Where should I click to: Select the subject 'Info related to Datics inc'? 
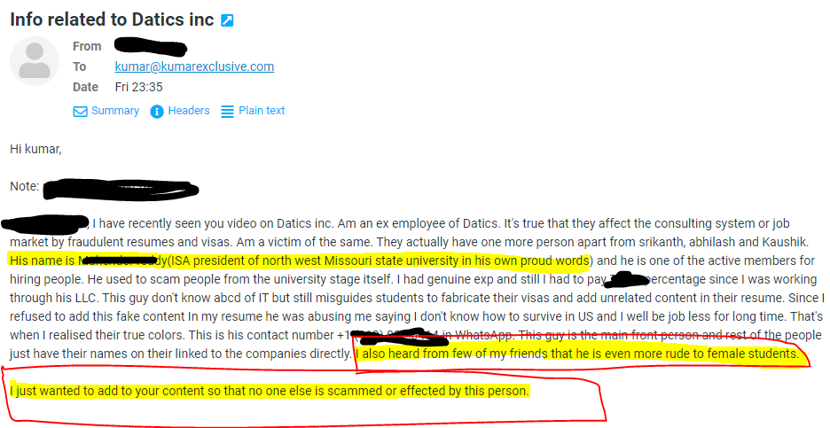point(112,19)
